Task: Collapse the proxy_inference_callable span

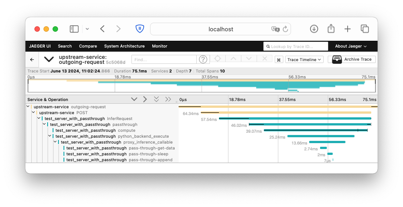Action: (55, 142)
